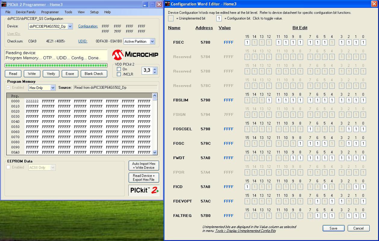Open the Setup menu

click(x=94, y=12)
